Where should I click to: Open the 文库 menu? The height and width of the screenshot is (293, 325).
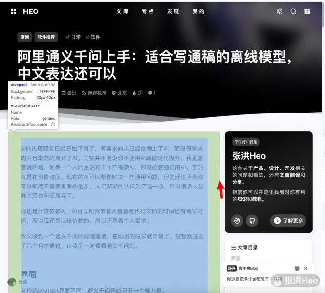pyautogui.click(x=122, y=11)
